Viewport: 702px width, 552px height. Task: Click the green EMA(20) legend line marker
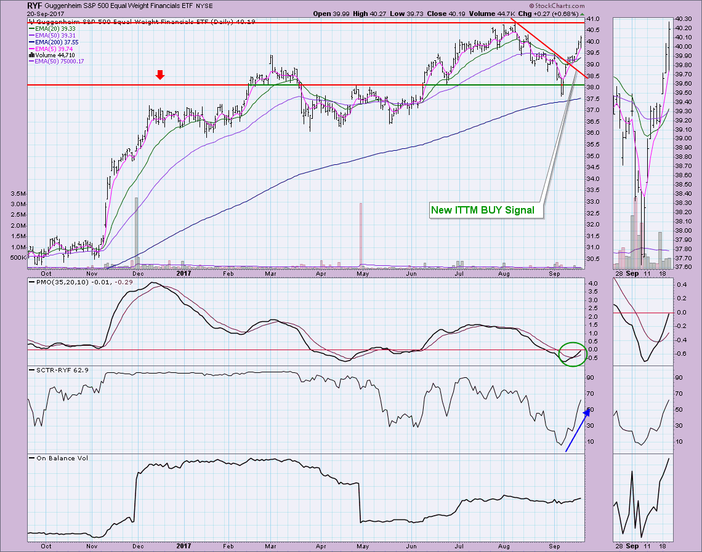31,29
